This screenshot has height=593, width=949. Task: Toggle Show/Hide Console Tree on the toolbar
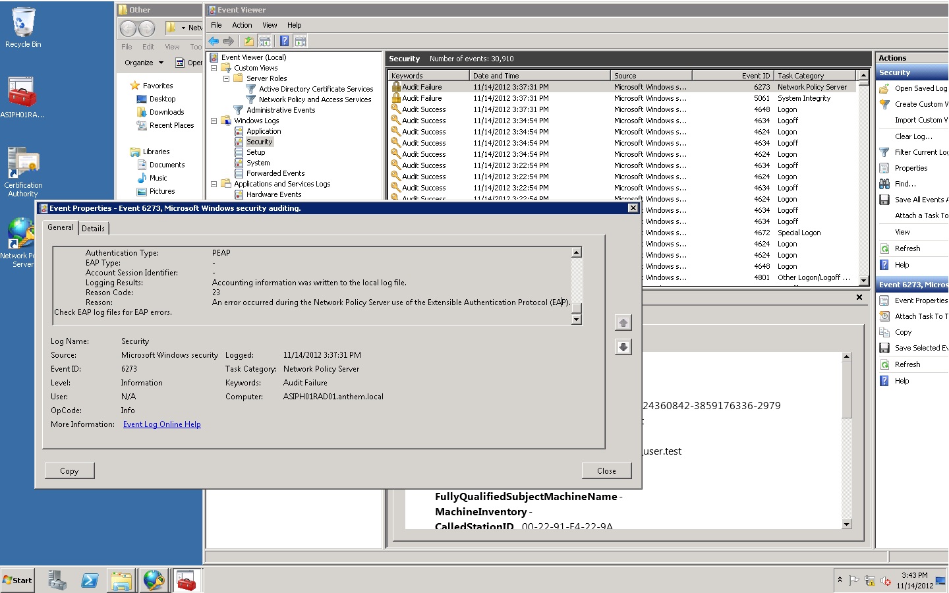[x=265, y=41]
